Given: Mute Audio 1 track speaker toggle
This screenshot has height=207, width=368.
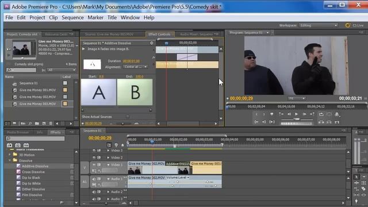Looking at the screenshot, I should click(x=94, y=179).
